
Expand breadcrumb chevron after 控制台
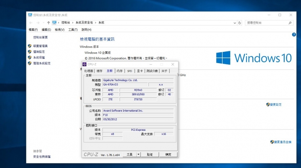(73, 23)
